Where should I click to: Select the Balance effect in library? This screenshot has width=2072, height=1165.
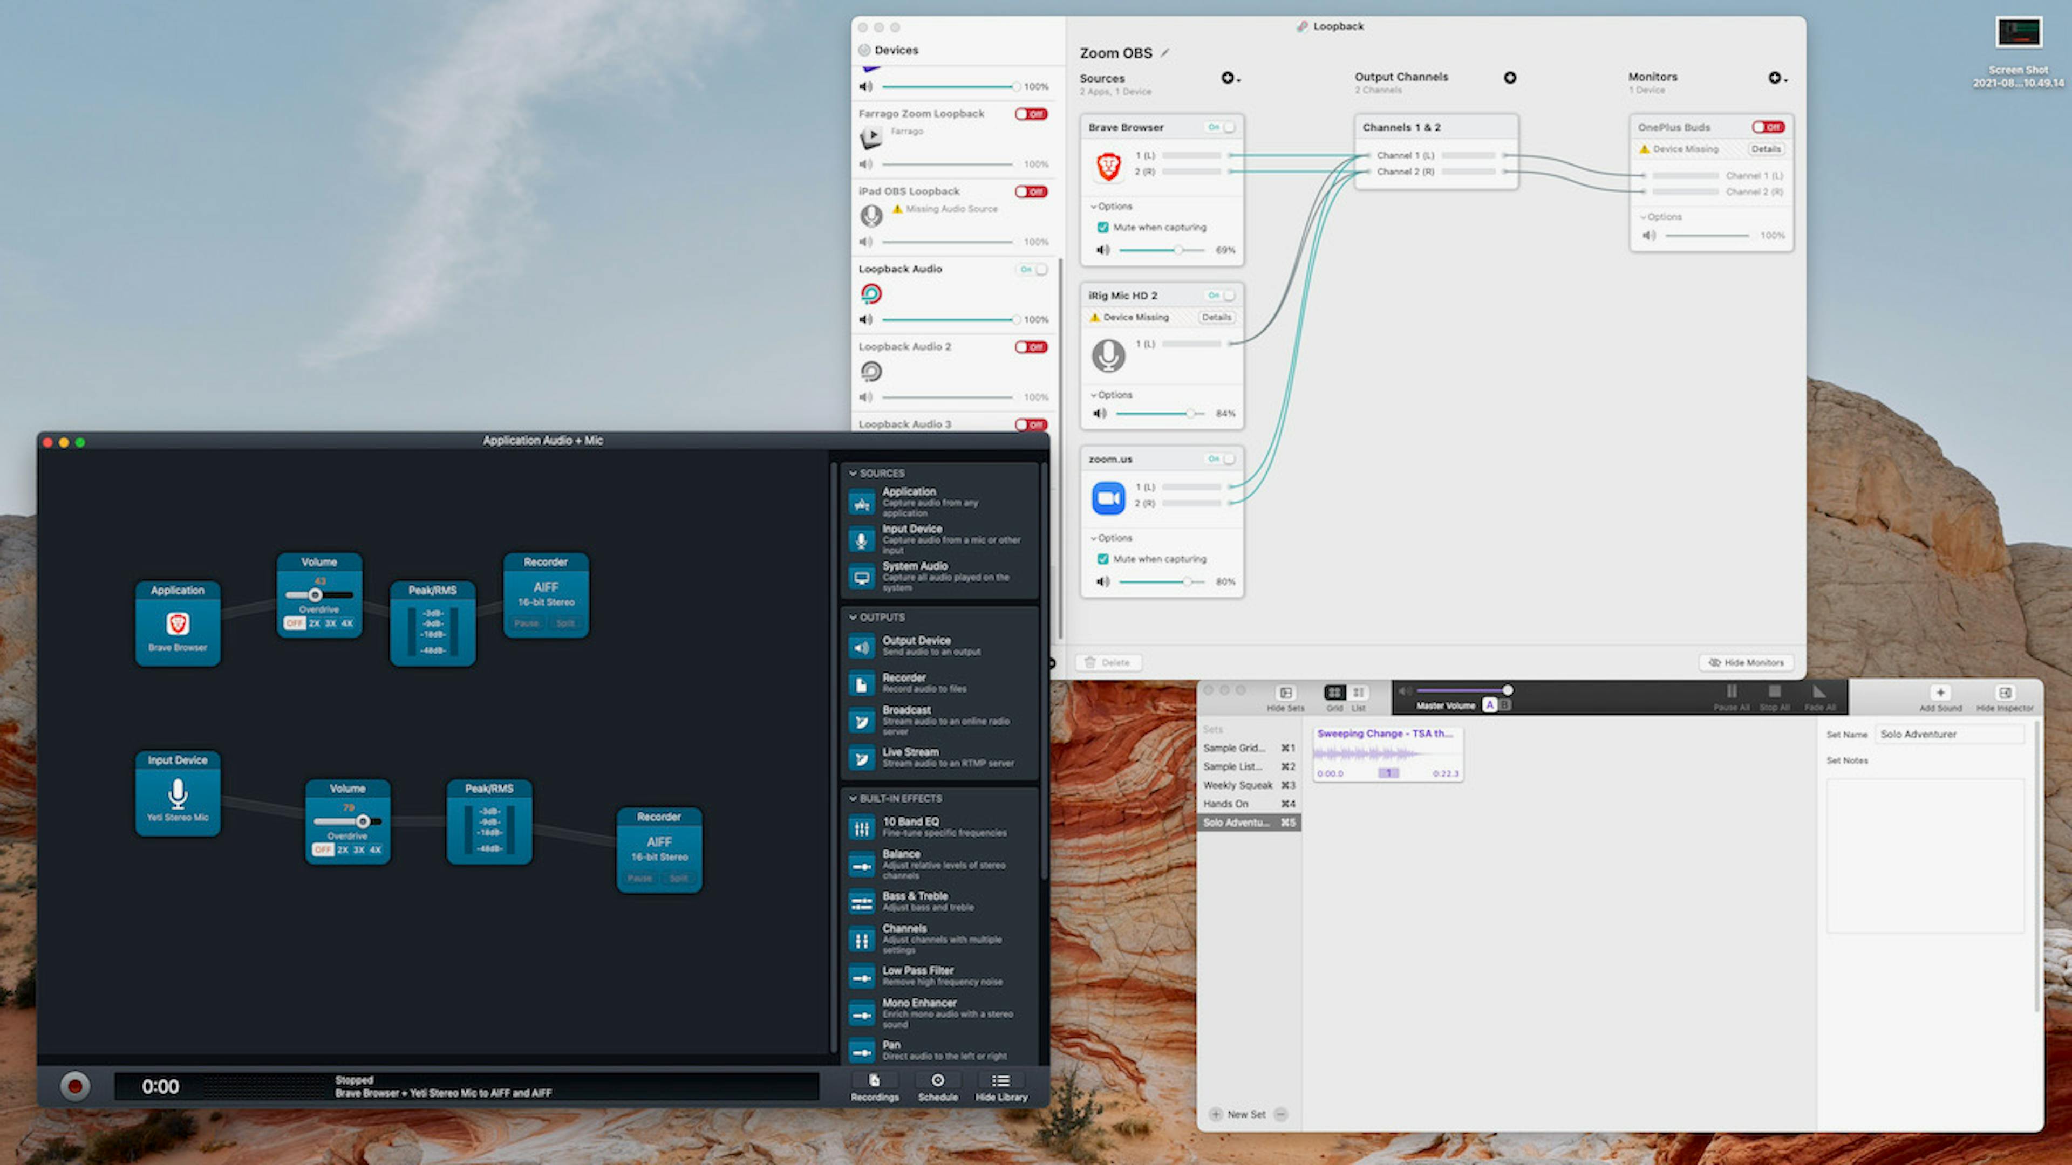pos(940,864)
